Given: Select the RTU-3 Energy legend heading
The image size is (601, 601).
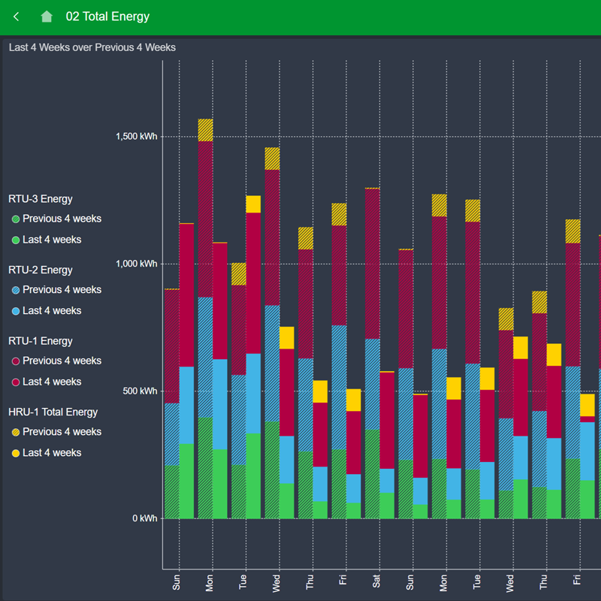Looking at the screenshot, I should (41, 199).
